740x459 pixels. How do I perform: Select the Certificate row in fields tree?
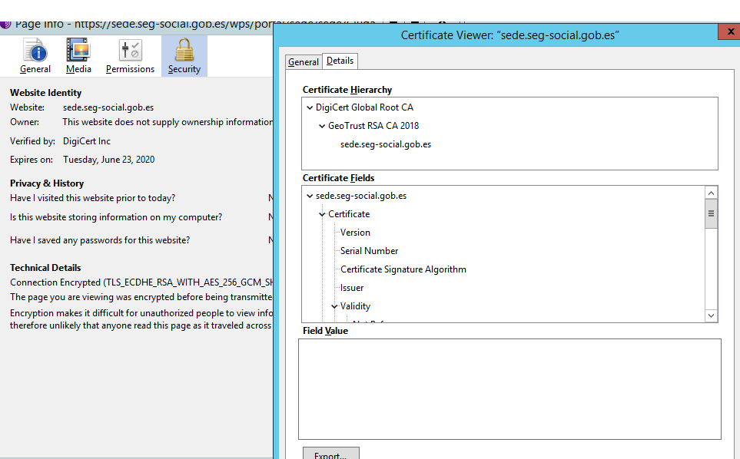pyautogui.click(x=349, y=214)
